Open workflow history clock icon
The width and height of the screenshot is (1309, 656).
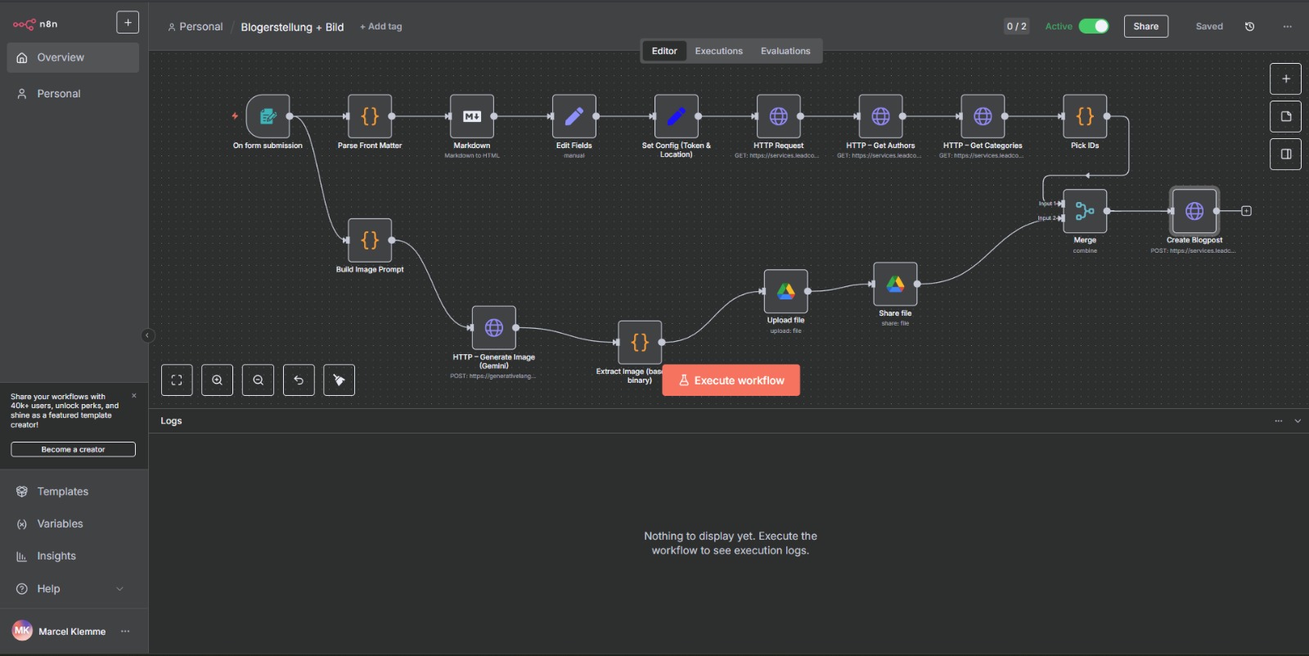(x=1249, y=26)
